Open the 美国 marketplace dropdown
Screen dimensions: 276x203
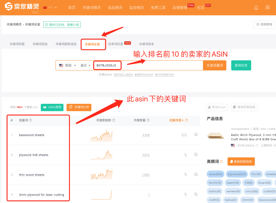[x=67, y=65]
